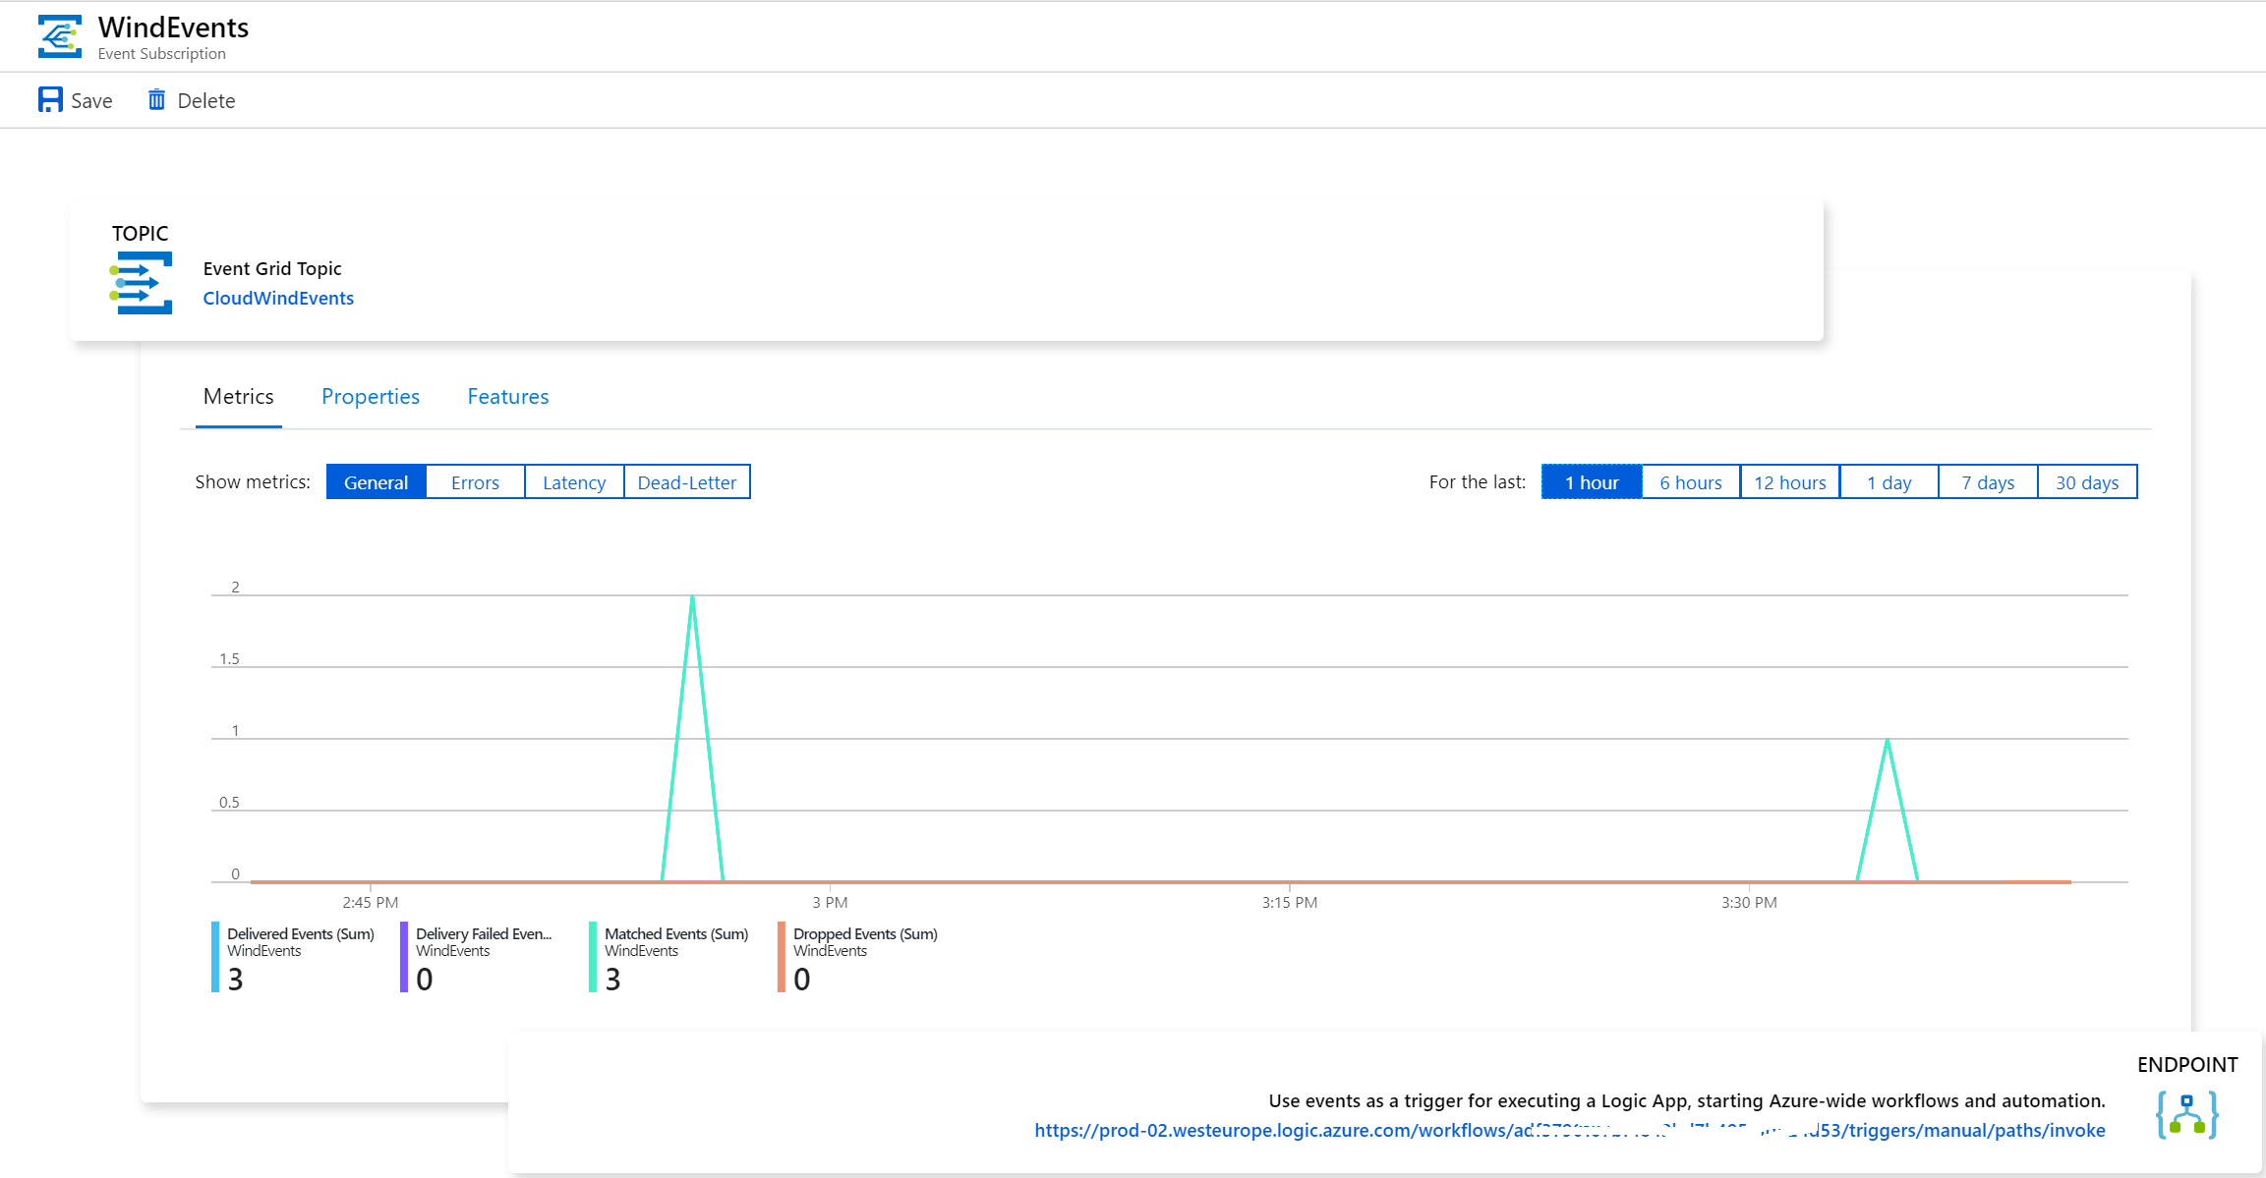Switch to the Properties tab

click(371, 396)
